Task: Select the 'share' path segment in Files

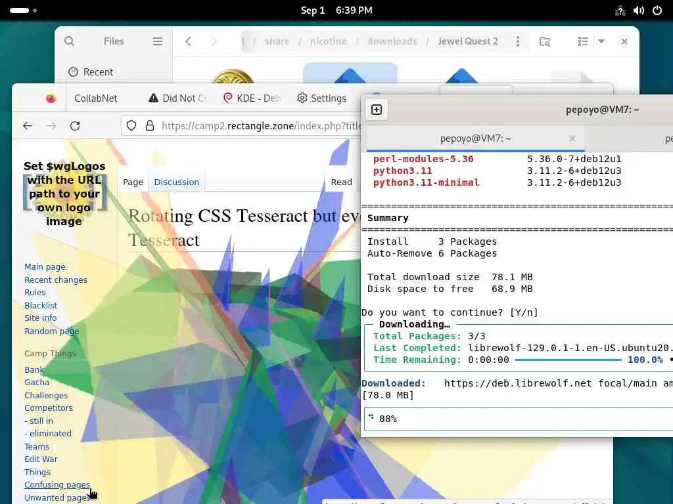Action: [277, 41]
